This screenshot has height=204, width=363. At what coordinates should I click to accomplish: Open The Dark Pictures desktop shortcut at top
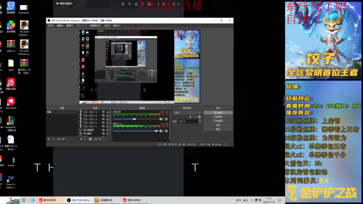[x=24, y=28]
